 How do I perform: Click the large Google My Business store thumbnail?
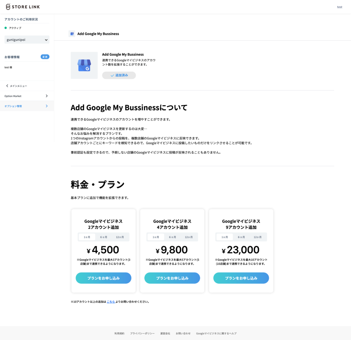(84, 65)
